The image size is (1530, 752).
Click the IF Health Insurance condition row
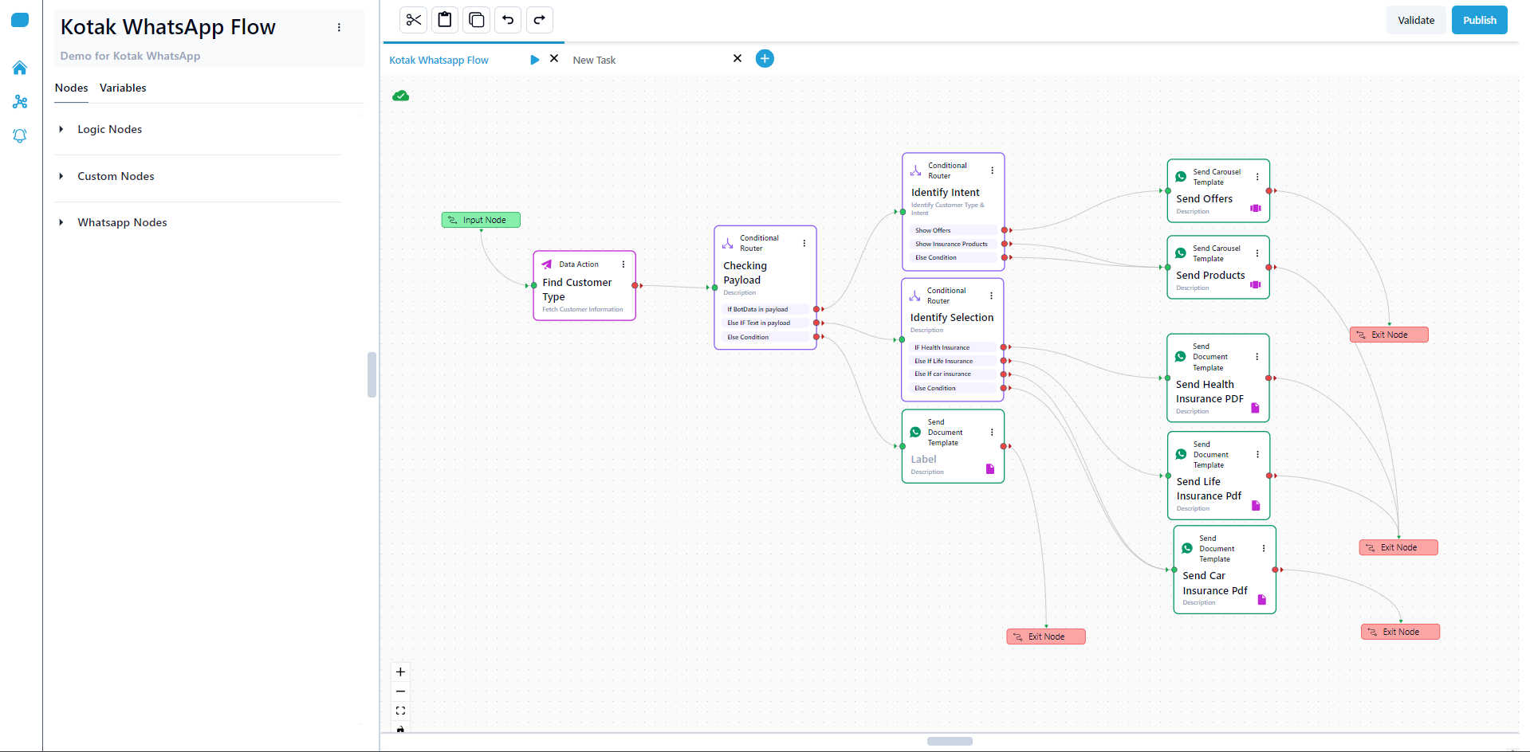953,347
